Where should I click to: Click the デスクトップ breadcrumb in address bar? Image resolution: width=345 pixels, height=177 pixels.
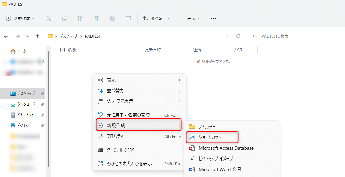point(69,36)
